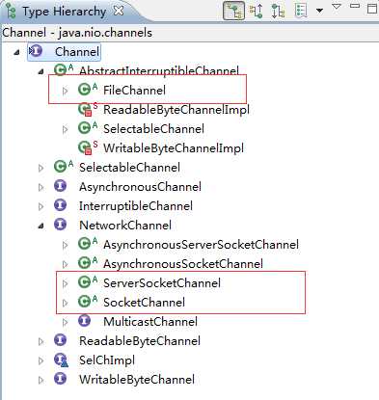Click the WritableByteChannel interface icon

coord(60,379)
